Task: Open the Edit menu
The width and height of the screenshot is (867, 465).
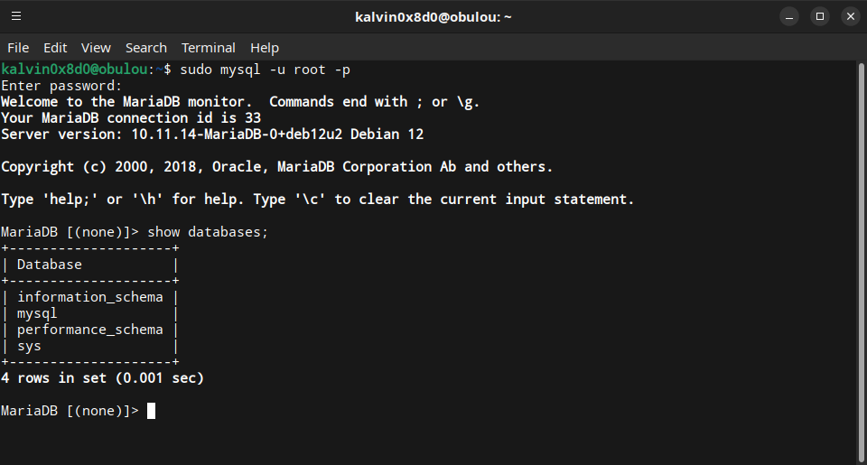Action: click(55, 48)
